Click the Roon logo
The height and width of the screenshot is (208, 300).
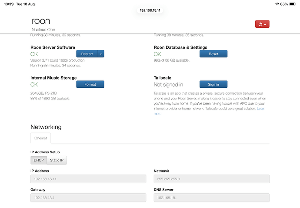(41, 21)
